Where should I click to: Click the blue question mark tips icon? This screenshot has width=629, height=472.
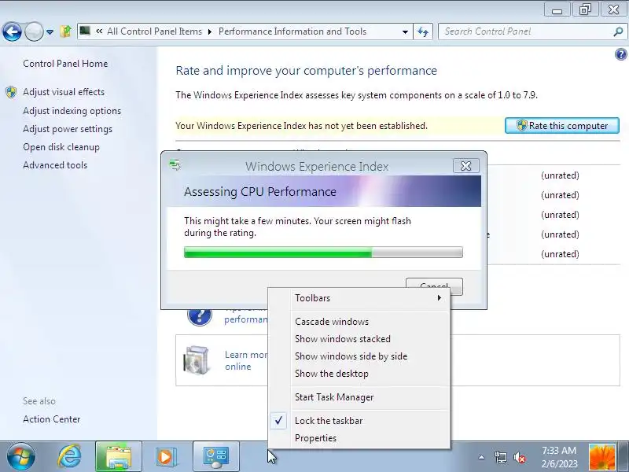point(200,316)
